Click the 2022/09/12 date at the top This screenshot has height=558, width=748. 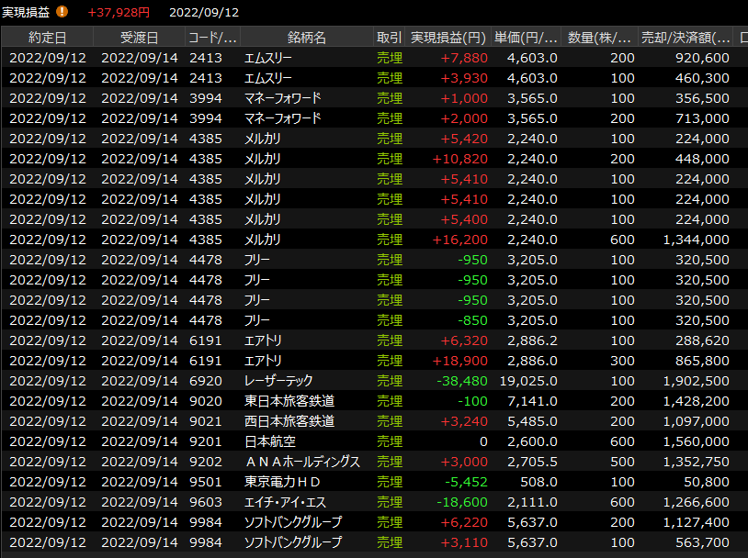coord(204,12)
